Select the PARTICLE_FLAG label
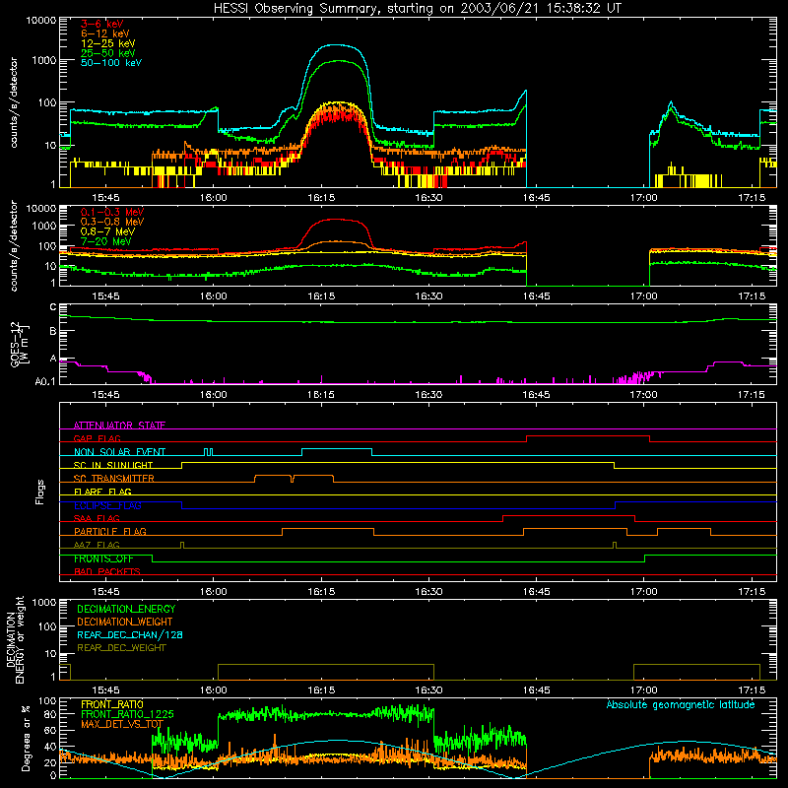 pos(110,531)
